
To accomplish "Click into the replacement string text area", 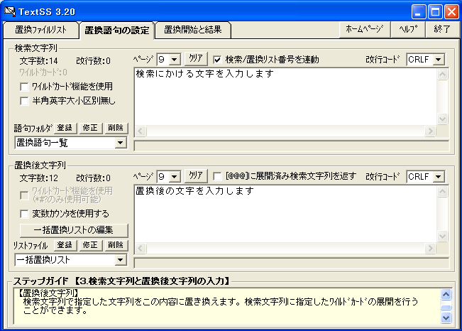I will point(285,214).
